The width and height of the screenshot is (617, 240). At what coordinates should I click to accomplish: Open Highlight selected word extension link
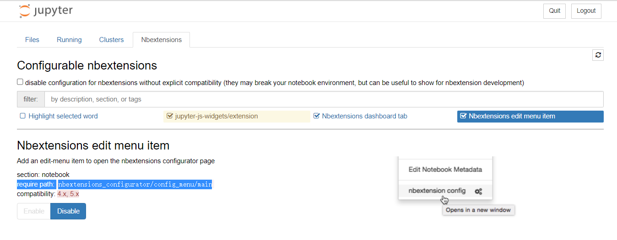(x=63, y=116)
